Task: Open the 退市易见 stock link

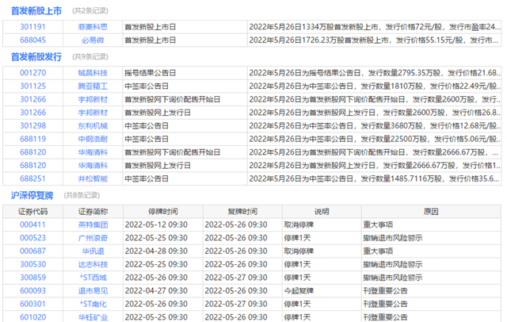Action: coord(93,291)
